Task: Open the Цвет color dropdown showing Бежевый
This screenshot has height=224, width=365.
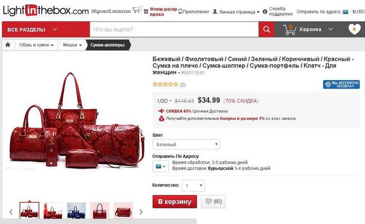Action: pos(186,144)
